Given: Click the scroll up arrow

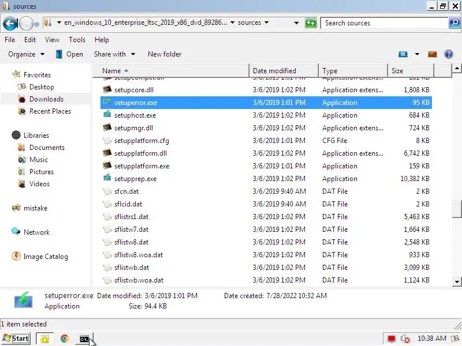Looking at the screenshot, I should 457,69.
